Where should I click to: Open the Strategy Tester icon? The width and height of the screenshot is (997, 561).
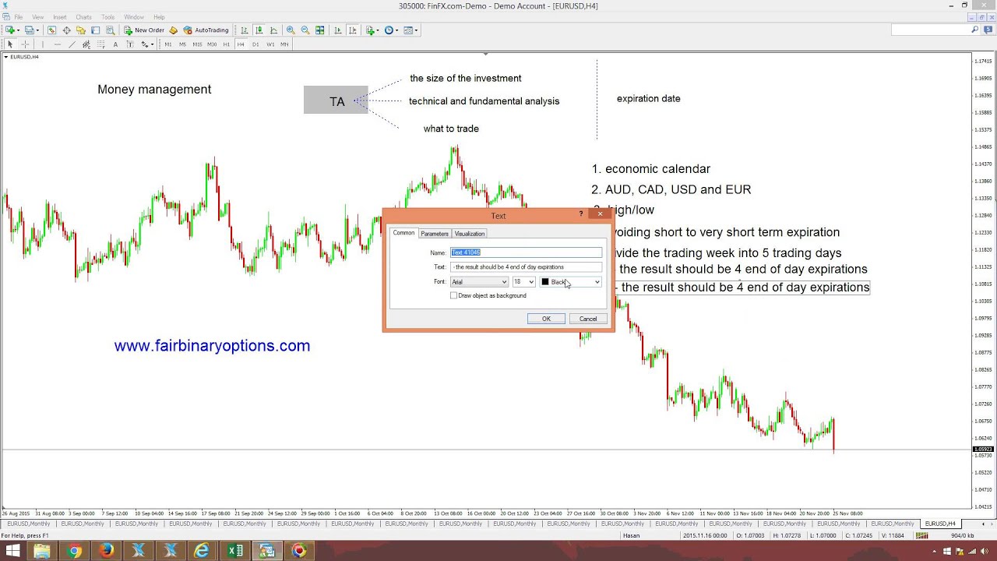coord(111,30)
